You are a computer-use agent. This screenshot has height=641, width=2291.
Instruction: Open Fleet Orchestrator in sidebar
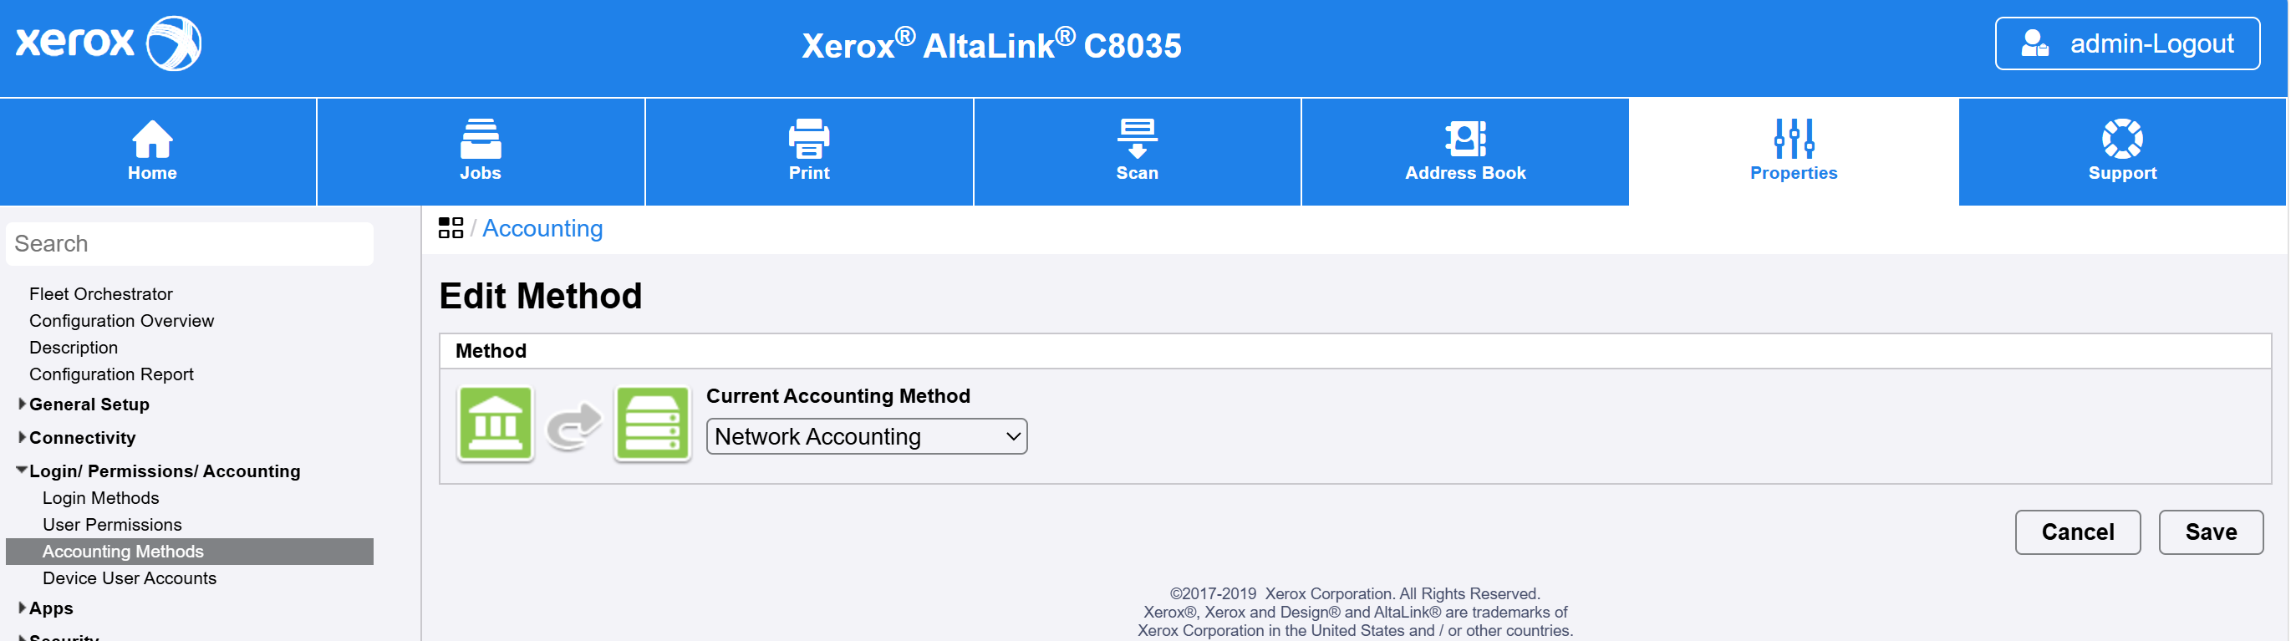100,293
